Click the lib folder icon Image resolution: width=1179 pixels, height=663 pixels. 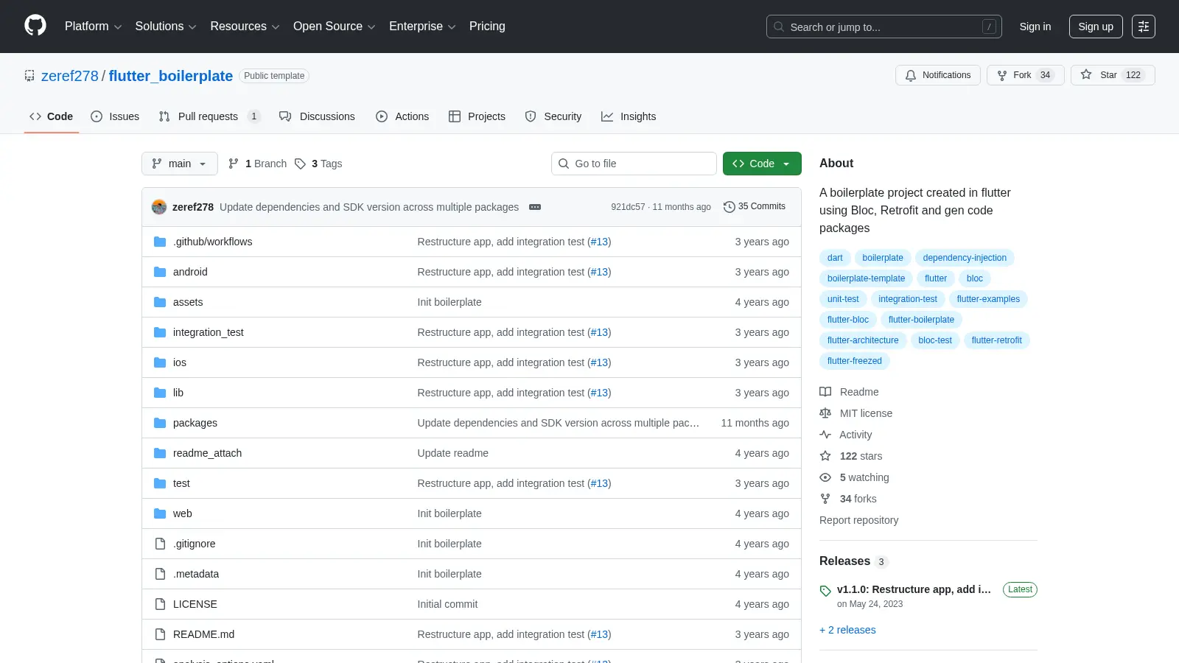point(160,393)
